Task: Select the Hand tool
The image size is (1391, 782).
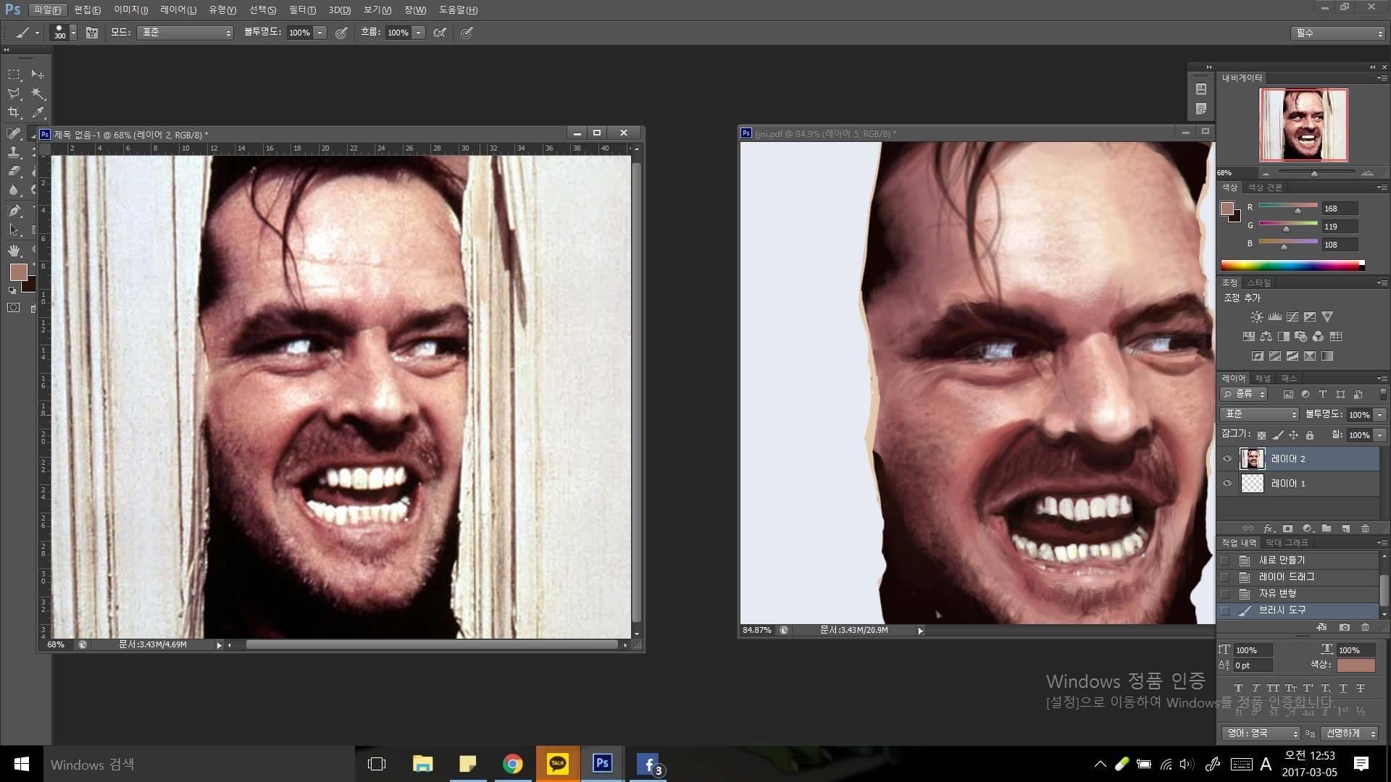Action: point(14,250)
